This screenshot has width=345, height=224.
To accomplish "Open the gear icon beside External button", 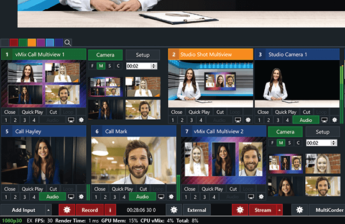I will click(x=174, y=210).
